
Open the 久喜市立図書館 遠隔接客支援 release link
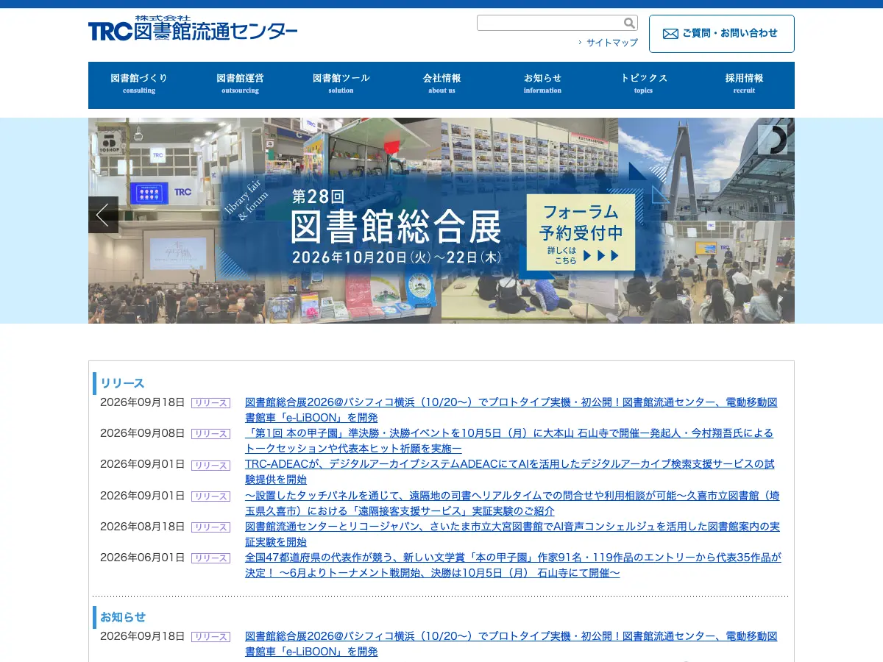(x=512, y=502)
